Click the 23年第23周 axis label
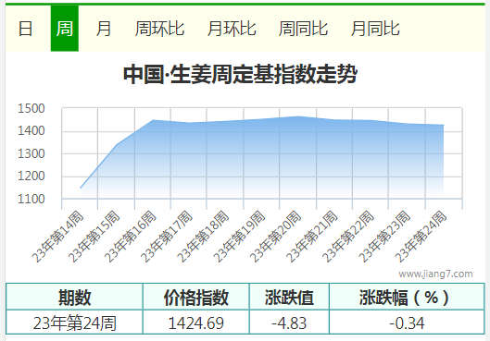Viewport: 490px width, 341px height. tap(384, 237)
